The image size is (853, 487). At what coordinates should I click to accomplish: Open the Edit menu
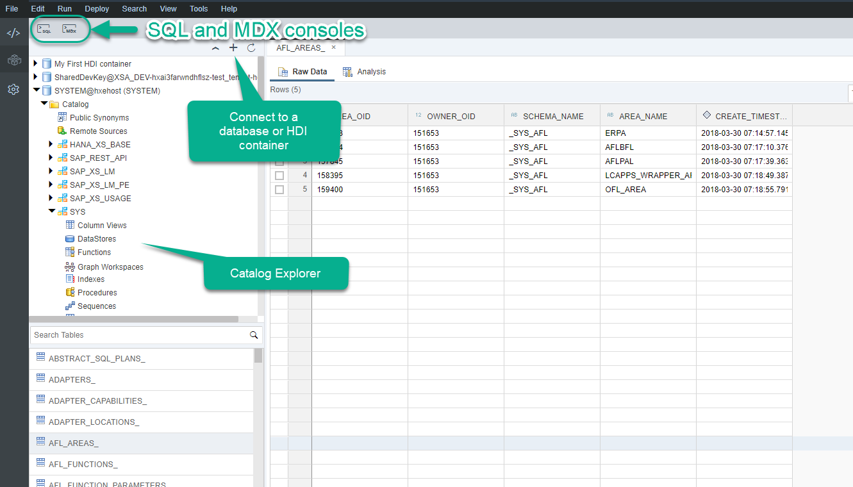[x=38, y=9]
